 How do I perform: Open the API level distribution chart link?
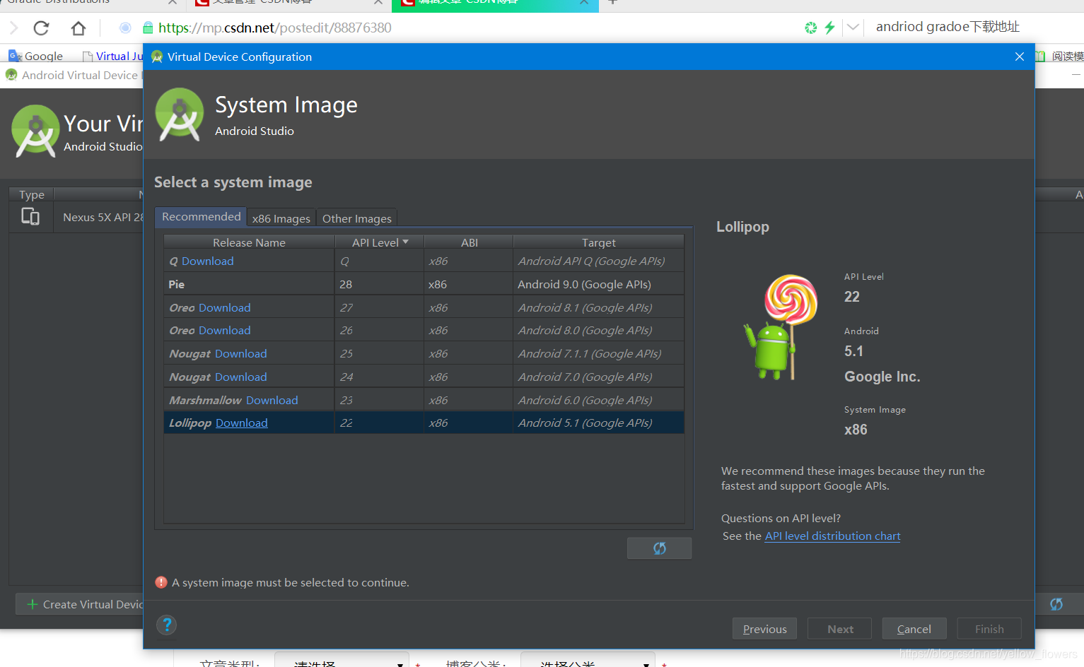pos(832,536)
